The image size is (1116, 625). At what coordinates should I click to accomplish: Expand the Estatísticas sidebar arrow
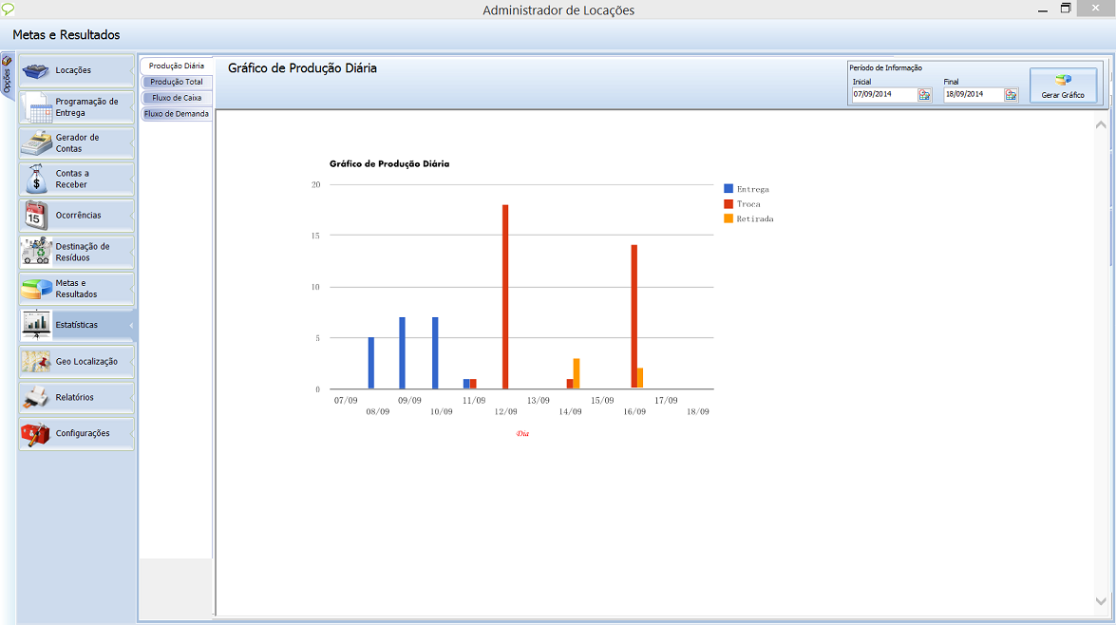[131, 325]
